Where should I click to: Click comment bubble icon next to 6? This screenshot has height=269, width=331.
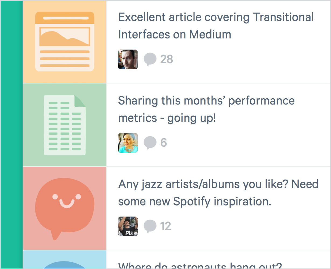[150, 143]
